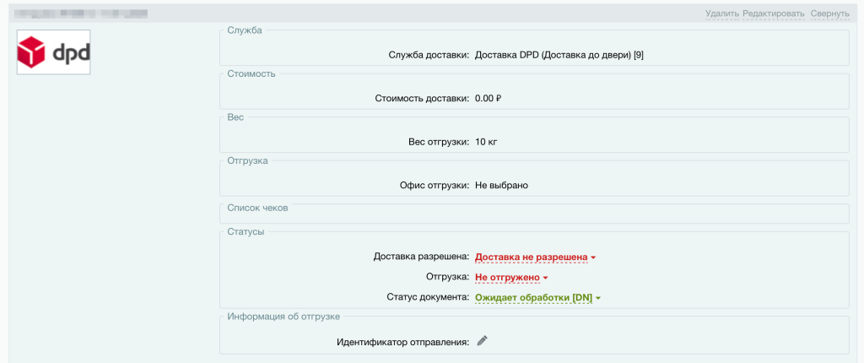Click the 0.00 ₽ delivery cost value
The height and width of the screenshot is (363, 864).
point(489,98)
